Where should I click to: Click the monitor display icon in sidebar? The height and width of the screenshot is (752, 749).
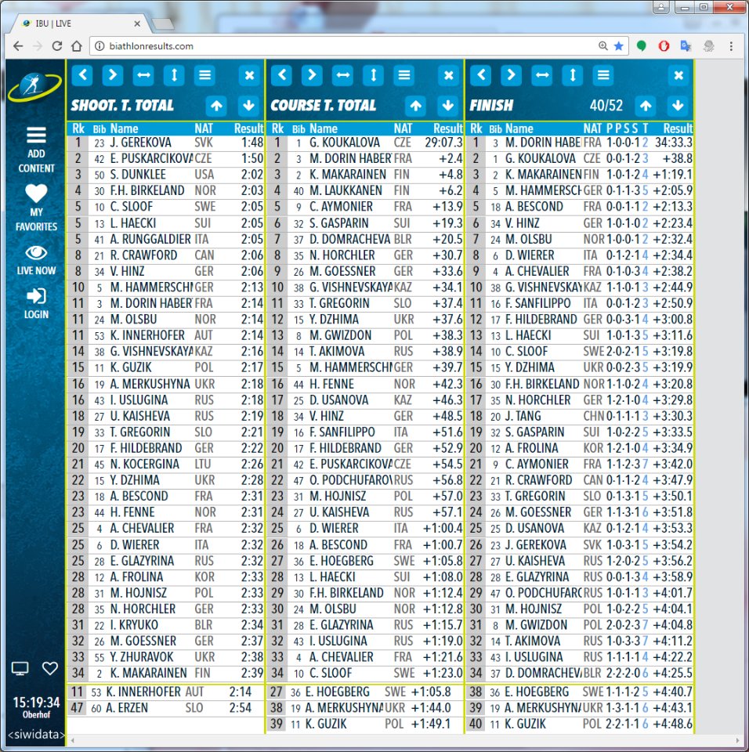click(20, 668)
